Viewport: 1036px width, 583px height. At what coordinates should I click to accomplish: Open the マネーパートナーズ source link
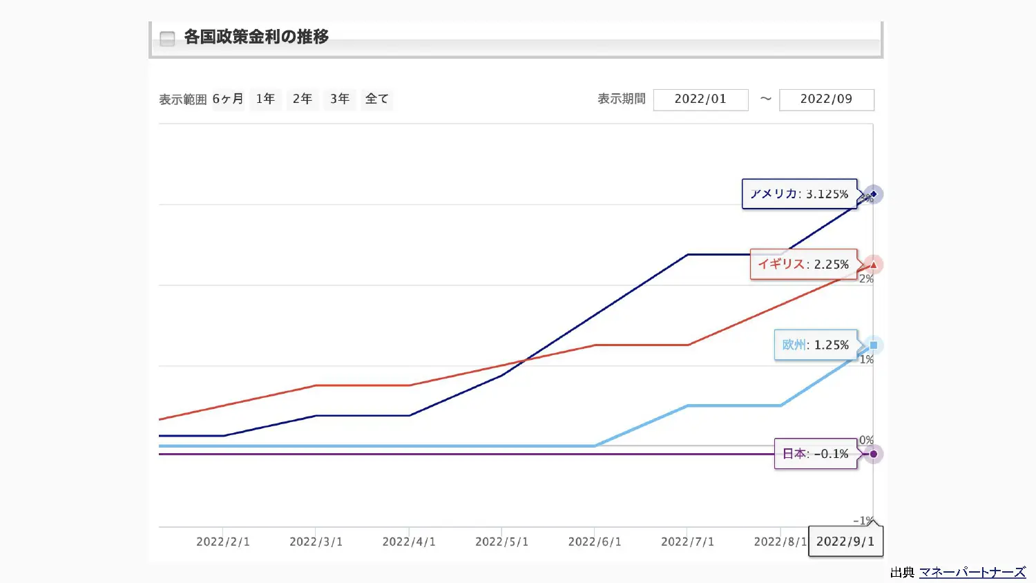(972, 572)
